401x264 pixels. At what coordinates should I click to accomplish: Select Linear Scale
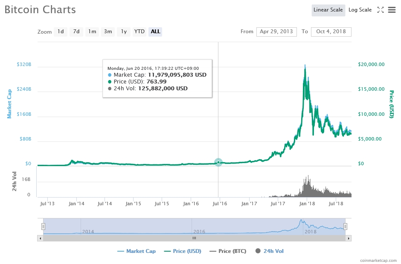(x=328, y=10)
